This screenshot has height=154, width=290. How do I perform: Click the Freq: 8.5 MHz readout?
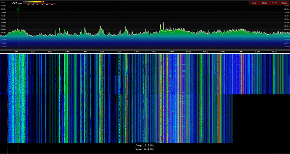145,146
